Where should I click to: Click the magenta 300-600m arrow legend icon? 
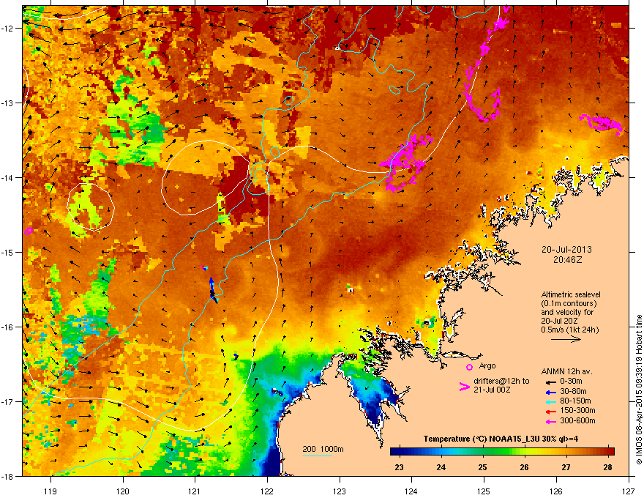point(550,422)
